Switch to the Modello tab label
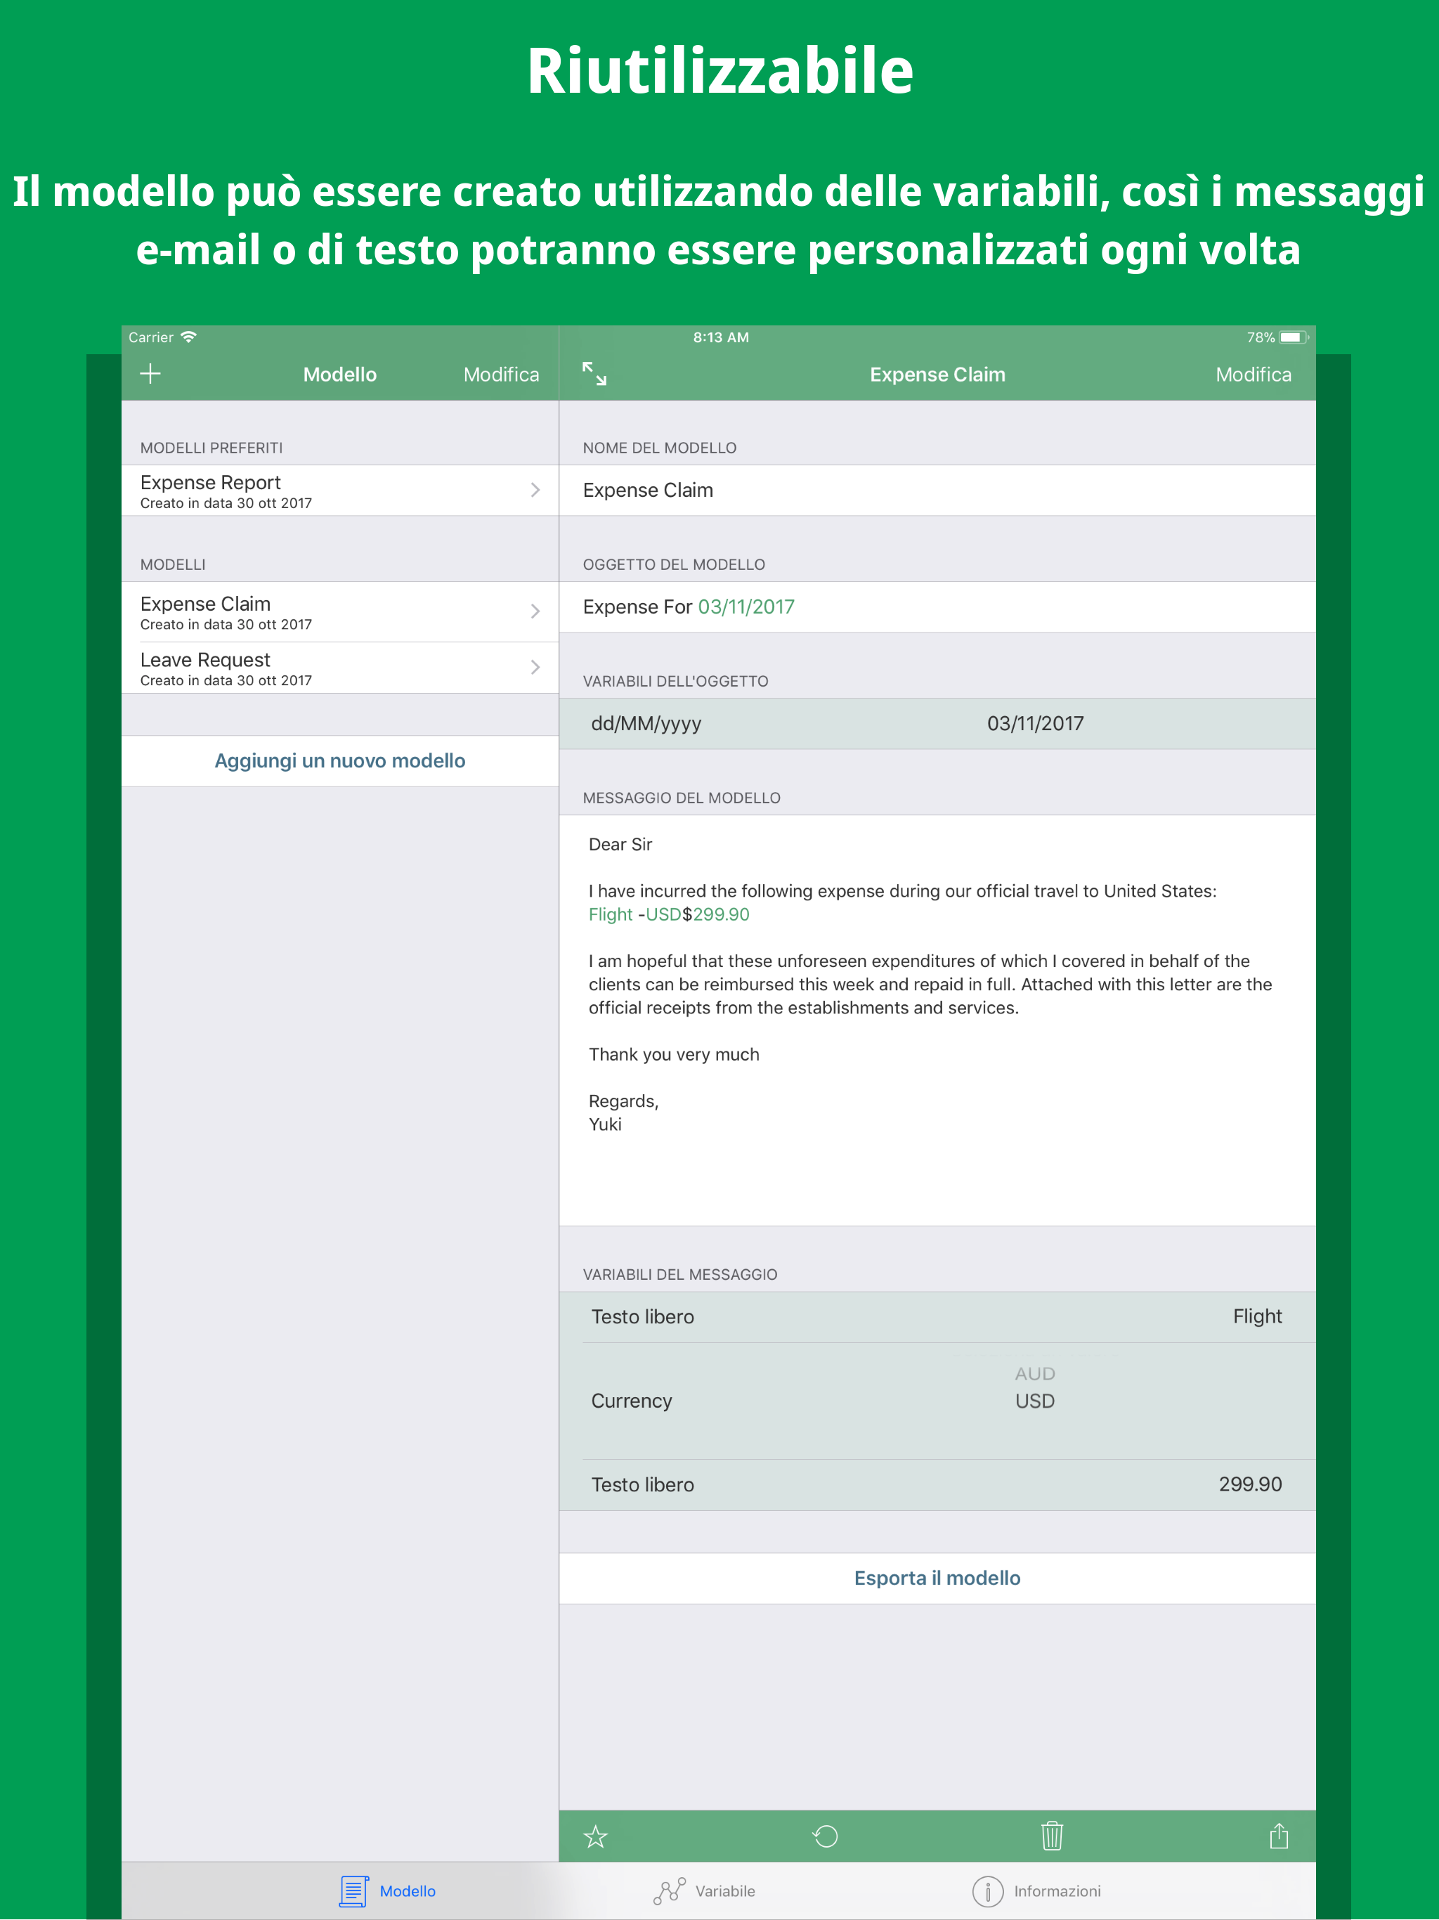The image size is (1439, 1920). pyautogui.click(x=408, y=1890)
